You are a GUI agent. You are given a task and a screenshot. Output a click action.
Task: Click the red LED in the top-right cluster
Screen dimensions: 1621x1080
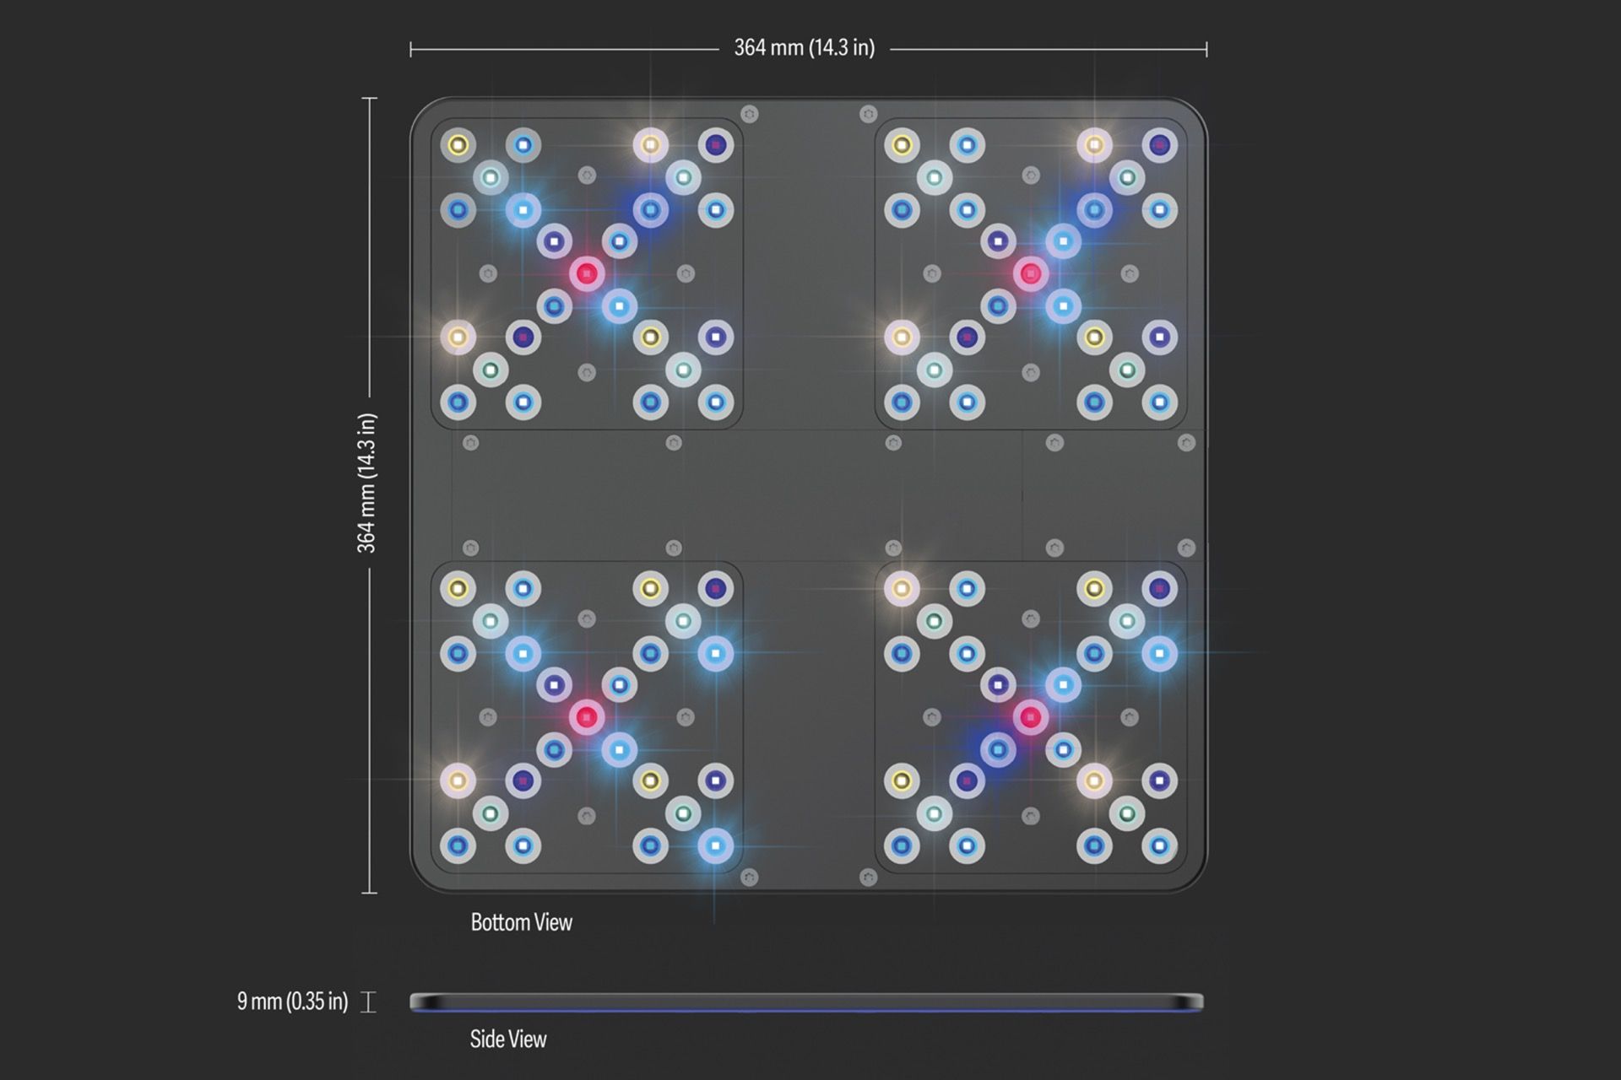coord(1030,273)
